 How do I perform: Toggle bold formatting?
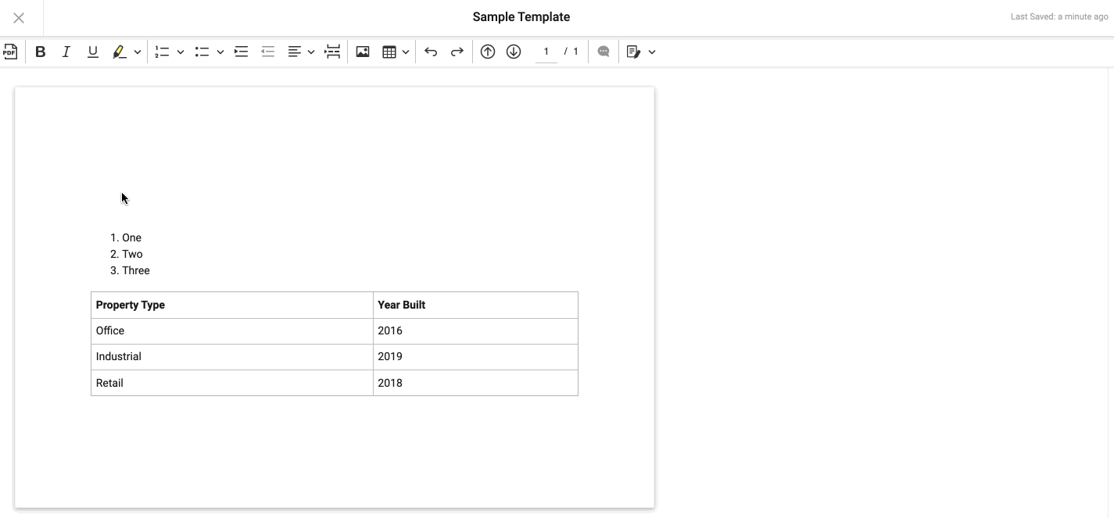tap(41, 51)
